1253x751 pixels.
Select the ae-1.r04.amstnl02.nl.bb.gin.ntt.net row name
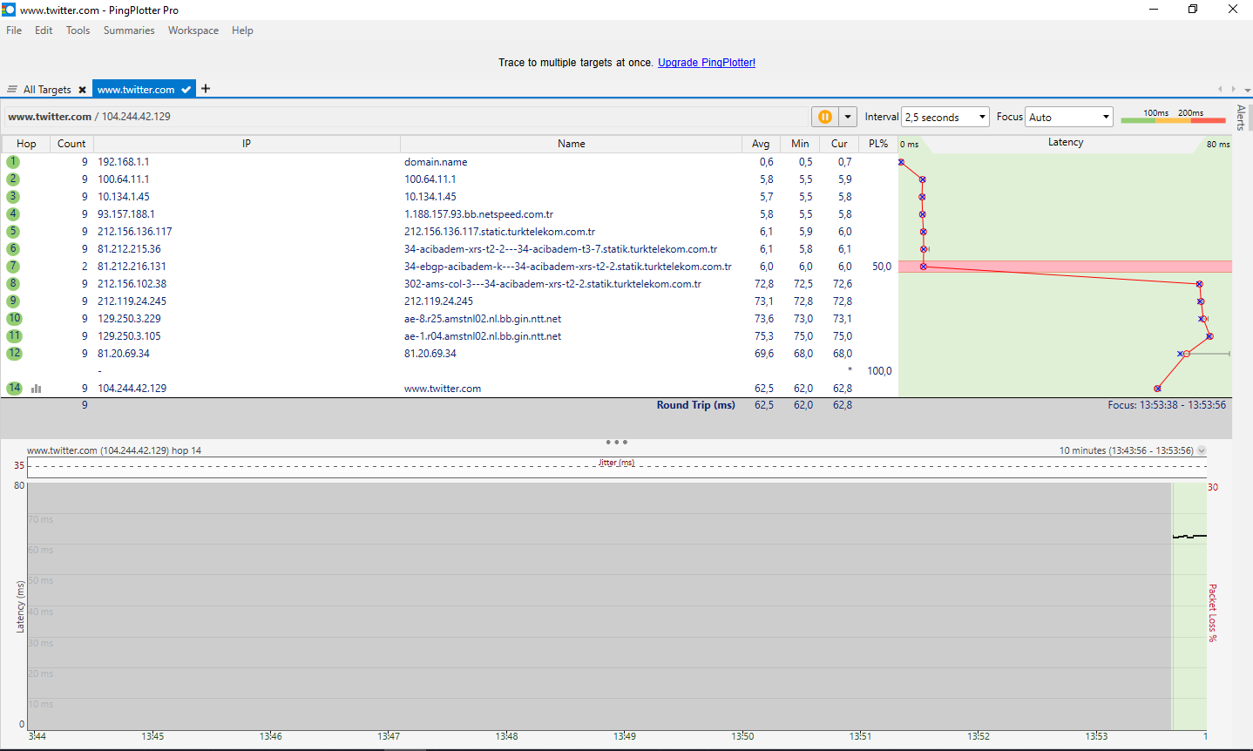click(x=483, y=336)
